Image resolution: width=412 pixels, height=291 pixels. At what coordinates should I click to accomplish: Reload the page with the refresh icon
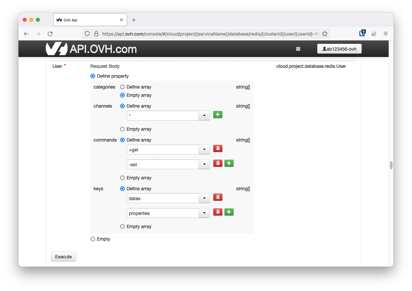(50, 34)
